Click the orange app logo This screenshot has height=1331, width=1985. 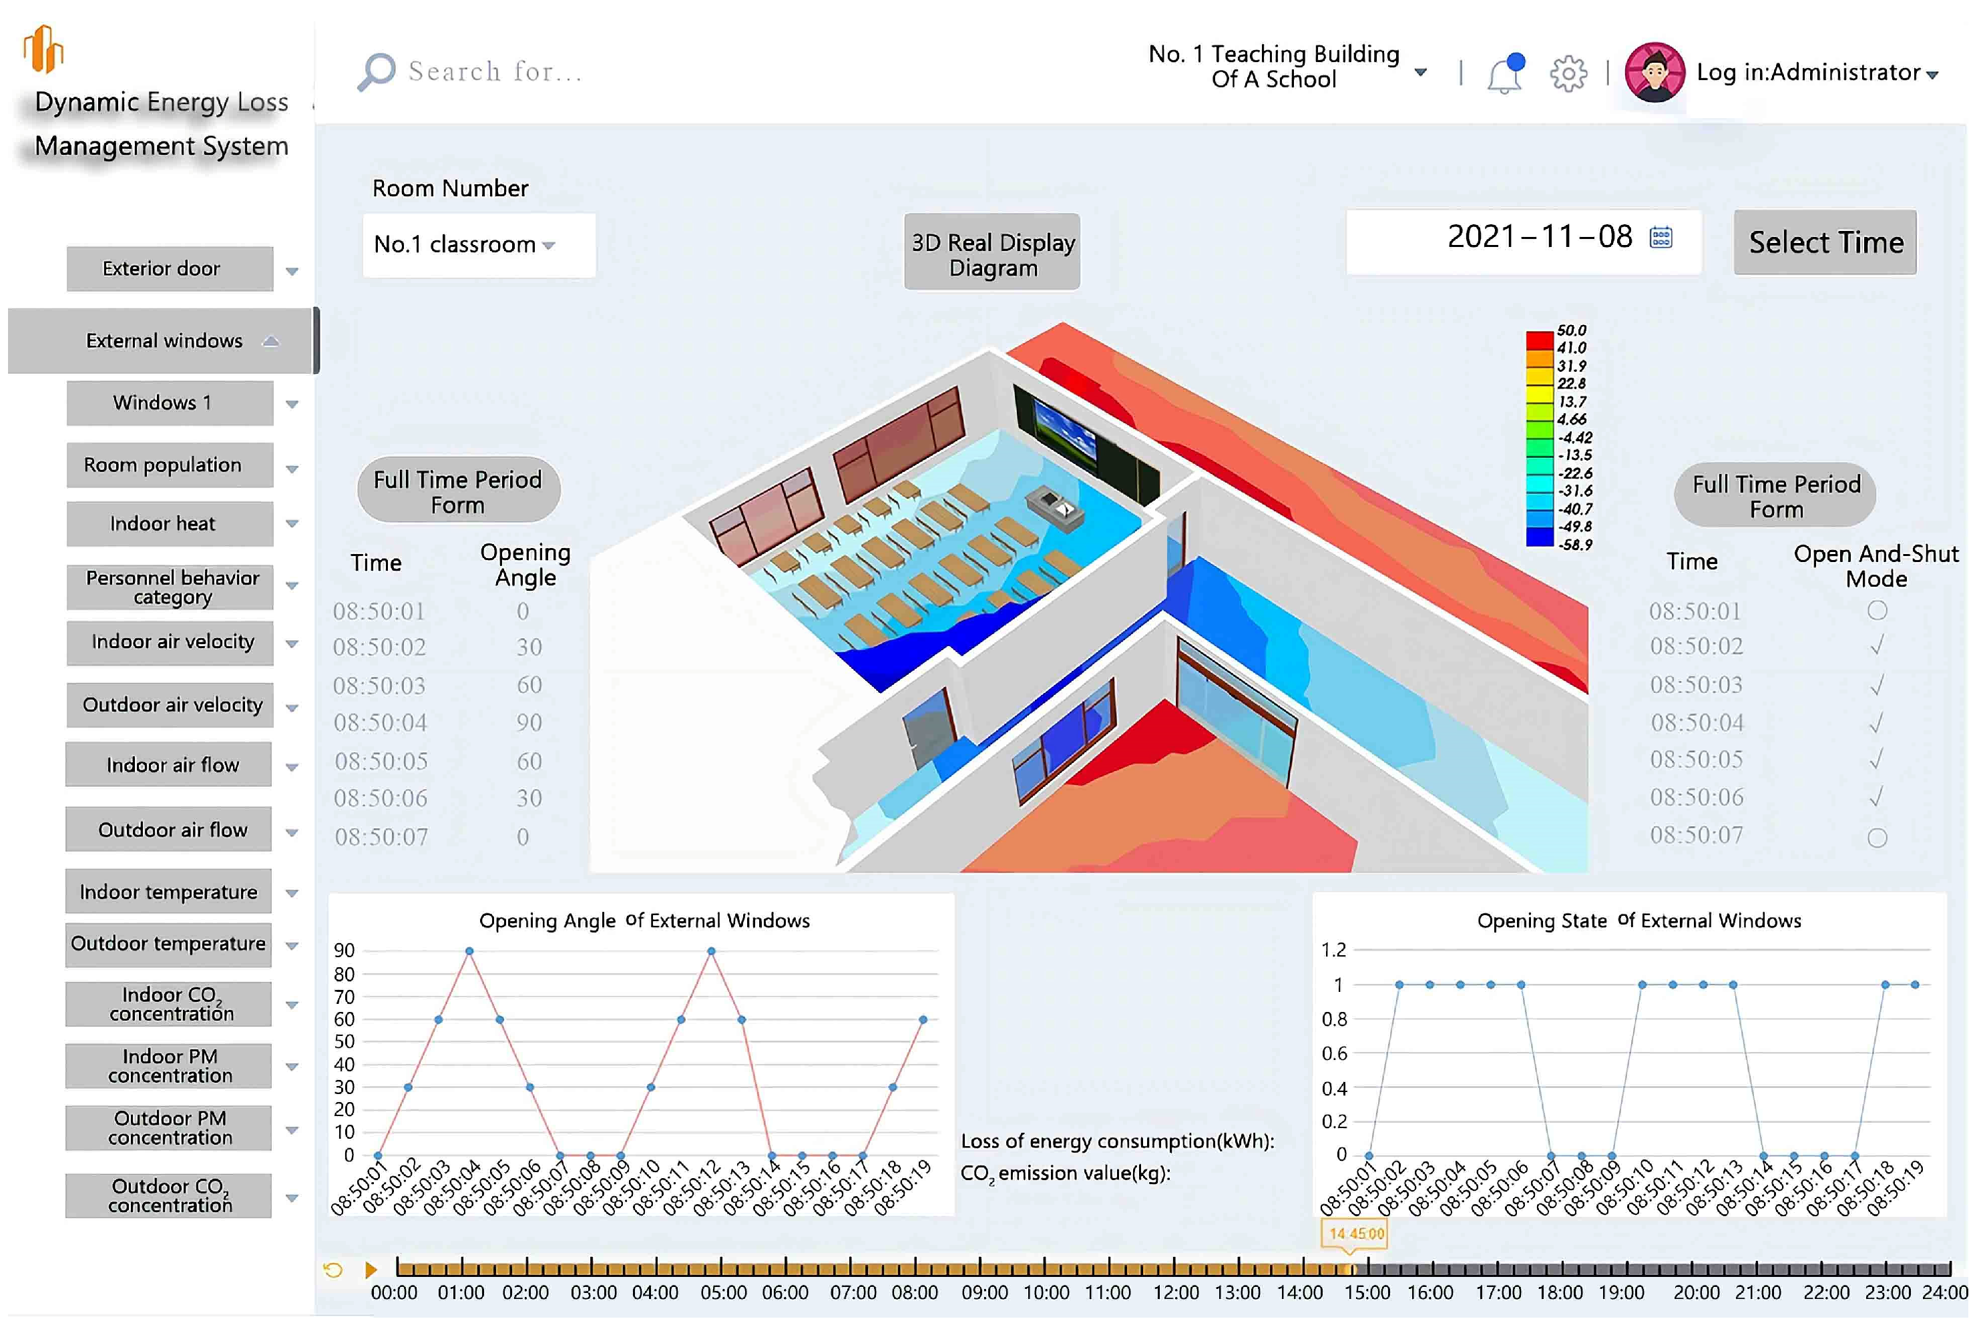coord(43,48)
